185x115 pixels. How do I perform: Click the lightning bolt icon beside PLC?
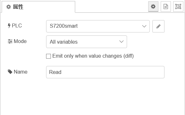[x=9, y=25]
